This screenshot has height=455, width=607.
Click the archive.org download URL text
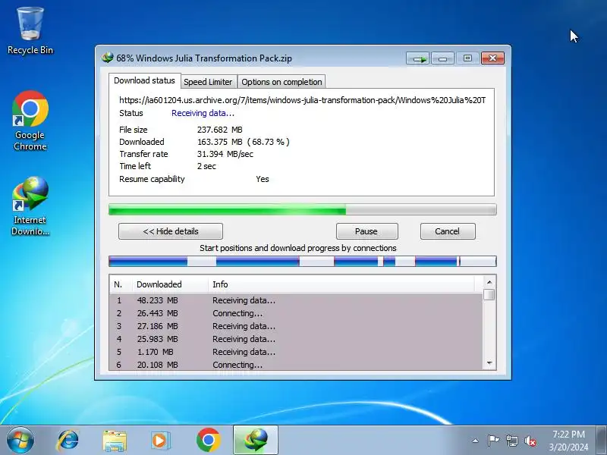coord(302,100)
